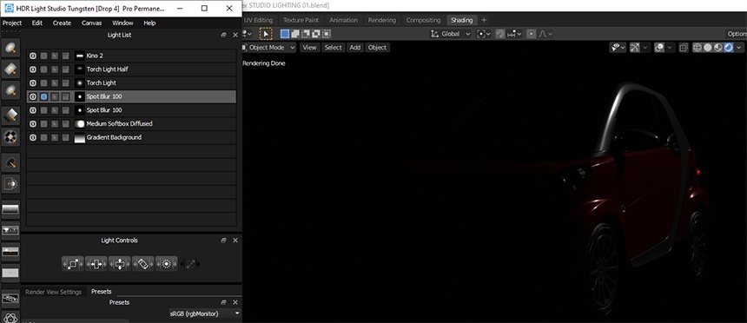Open the viewport overlays dropdown arrow
Image resolution: width=747 pixels, height=323 pixels.
(670, 47)
